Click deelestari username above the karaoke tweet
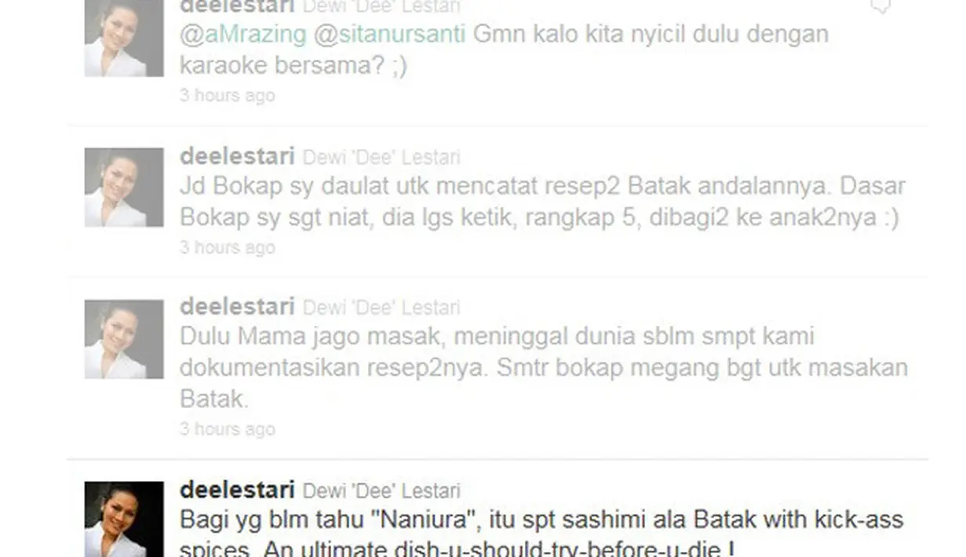The width and height of the screenshot is (966, 557). (237, 5)
